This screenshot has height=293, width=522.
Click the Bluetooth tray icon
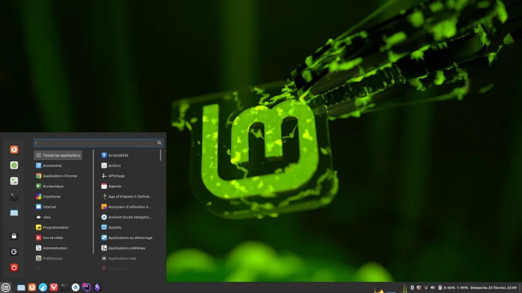[x=412, y=288]
